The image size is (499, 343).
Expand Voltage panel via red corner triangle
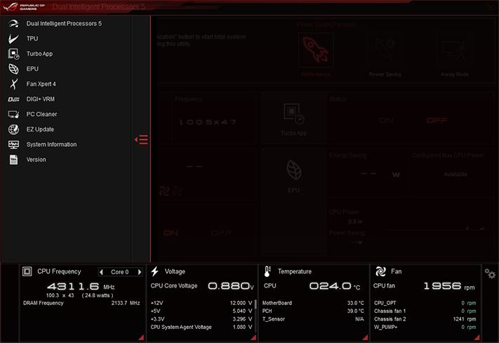coord(253,337)
